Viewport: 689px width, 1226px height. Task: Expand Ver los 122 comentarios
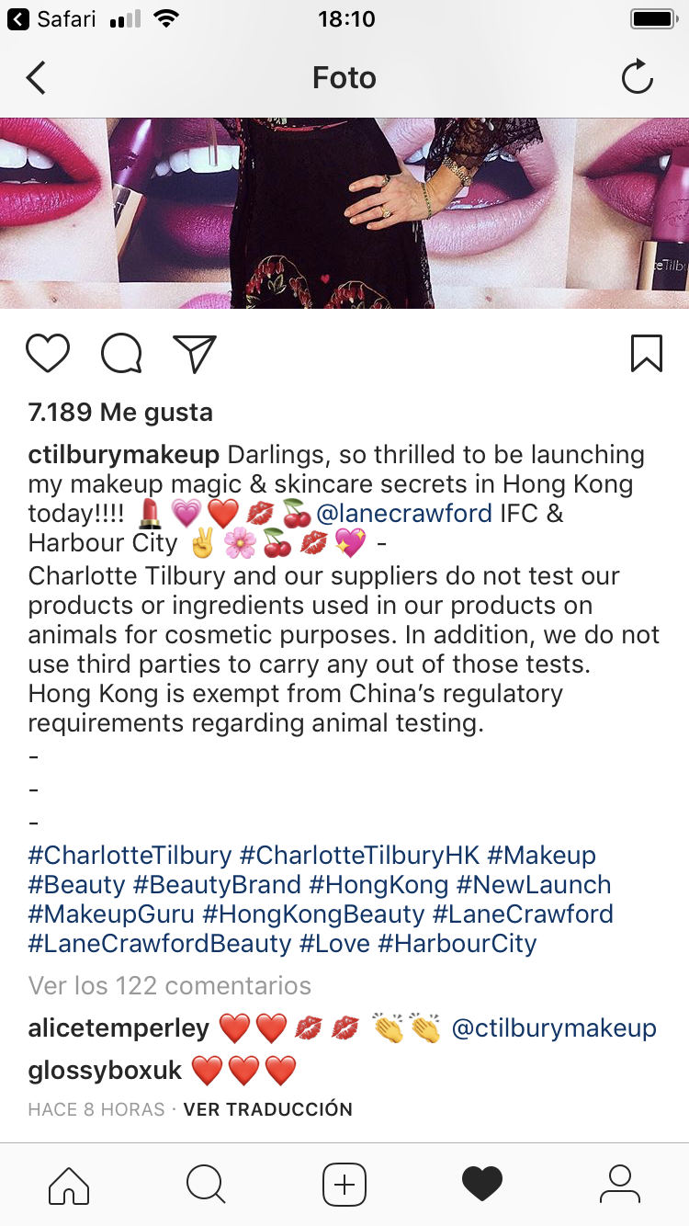click(170, 986)
